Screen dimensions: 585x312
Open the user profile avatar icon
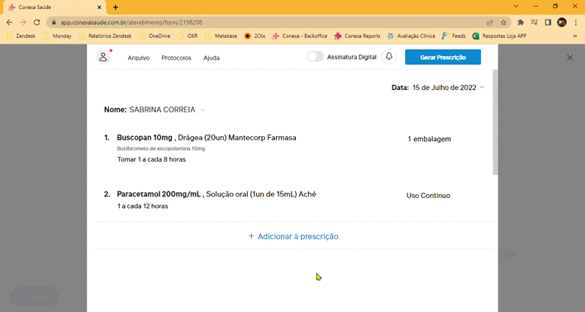pos(103,57)
